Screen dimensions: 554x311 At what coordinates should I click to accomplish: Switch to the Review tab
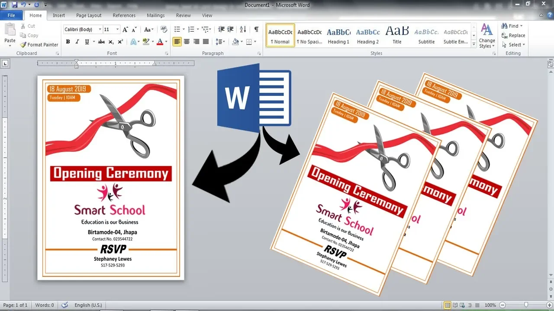click(x=184, y=15)
